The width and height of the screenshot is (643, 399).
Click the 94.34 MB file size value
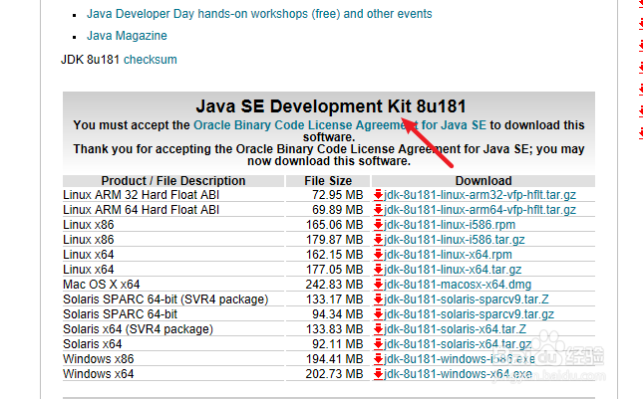338,314
